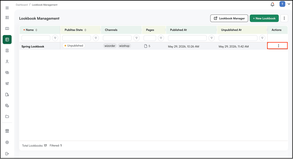The image size is (293, 159).
Task: Click the blue T user avatar
Action: (x=283, y=4)
